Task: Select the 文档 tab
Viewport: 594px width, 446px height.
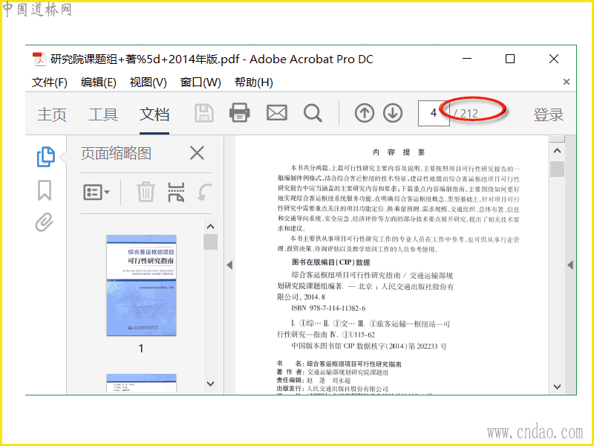Action: pyautogui.click(x=154, y=114)
